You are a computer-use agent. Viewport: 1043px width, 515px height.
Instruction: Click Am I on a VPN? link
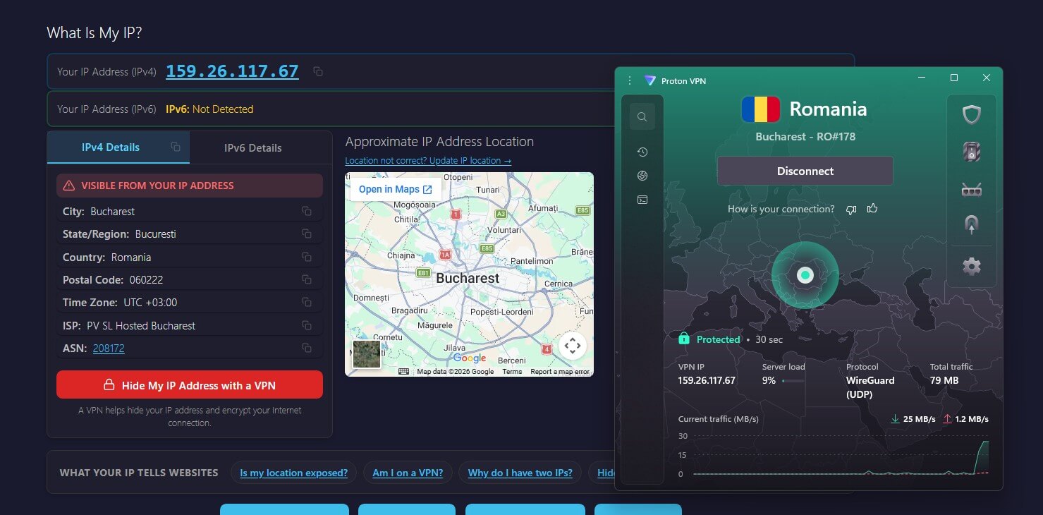tap(408, 473)
